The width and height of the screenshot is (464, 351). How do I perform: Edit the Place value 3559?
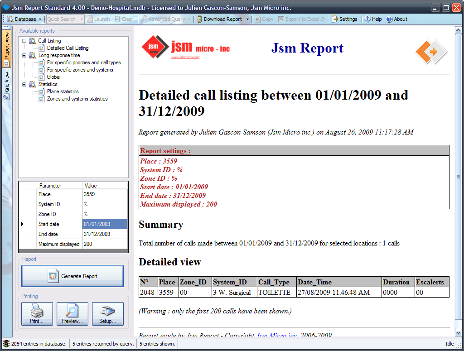pyautogui.click(x=105, y=194)
